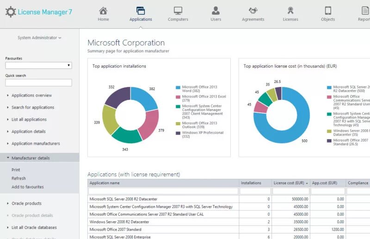Open the Users person icon
Viewport: 370px width, 239px height.
(216, 11)
